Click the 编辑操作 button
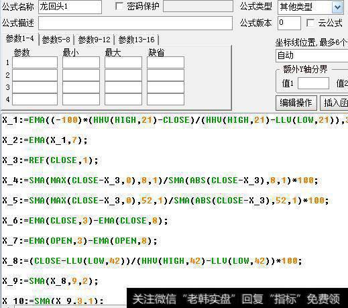The height and width of the screenshot is (308, 348). click(x=296, y=103)
